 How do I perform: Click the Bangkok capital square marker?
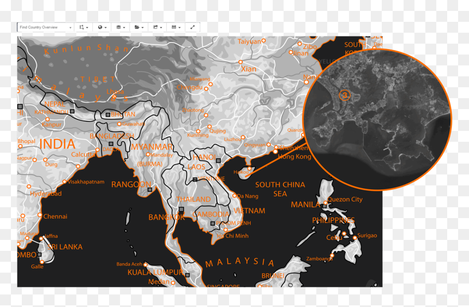(x=181, y=209)
